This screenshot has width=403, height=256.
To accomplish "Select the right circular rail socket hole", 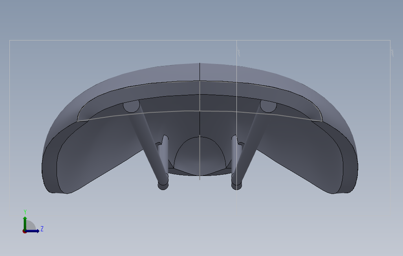I will pyautogui.click(x=268, y=106).
